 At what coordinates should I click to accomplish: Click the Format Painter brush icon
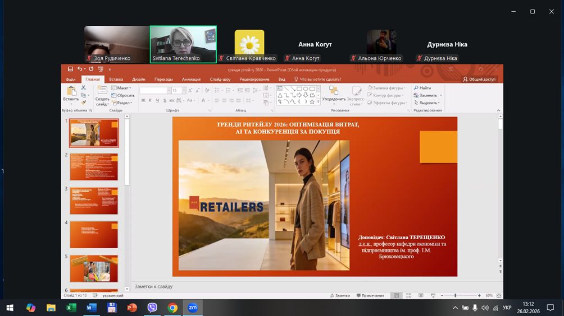pos(84,102)
